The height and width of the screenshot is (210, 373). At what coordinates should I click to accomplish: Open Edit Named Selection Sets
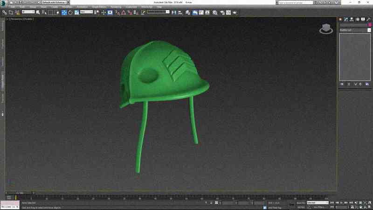[x=143, y=13]
